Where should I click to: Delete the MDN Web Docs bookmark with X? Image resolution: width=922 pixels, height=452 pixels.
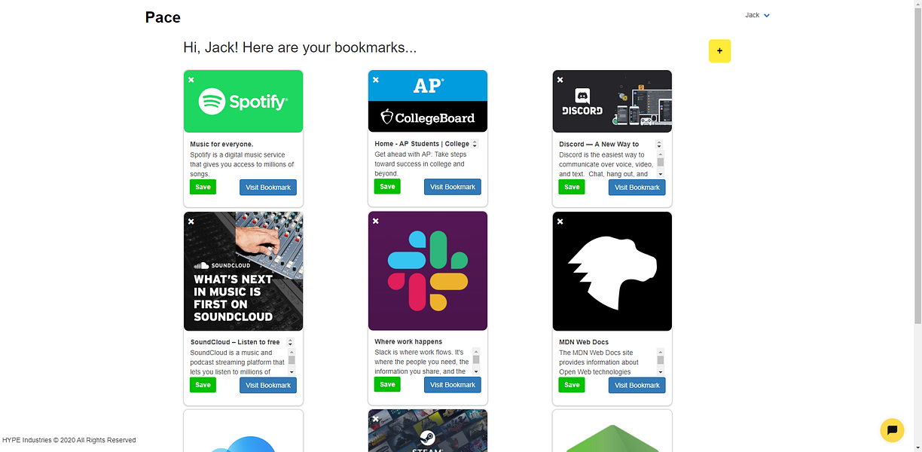pos(560,221)
